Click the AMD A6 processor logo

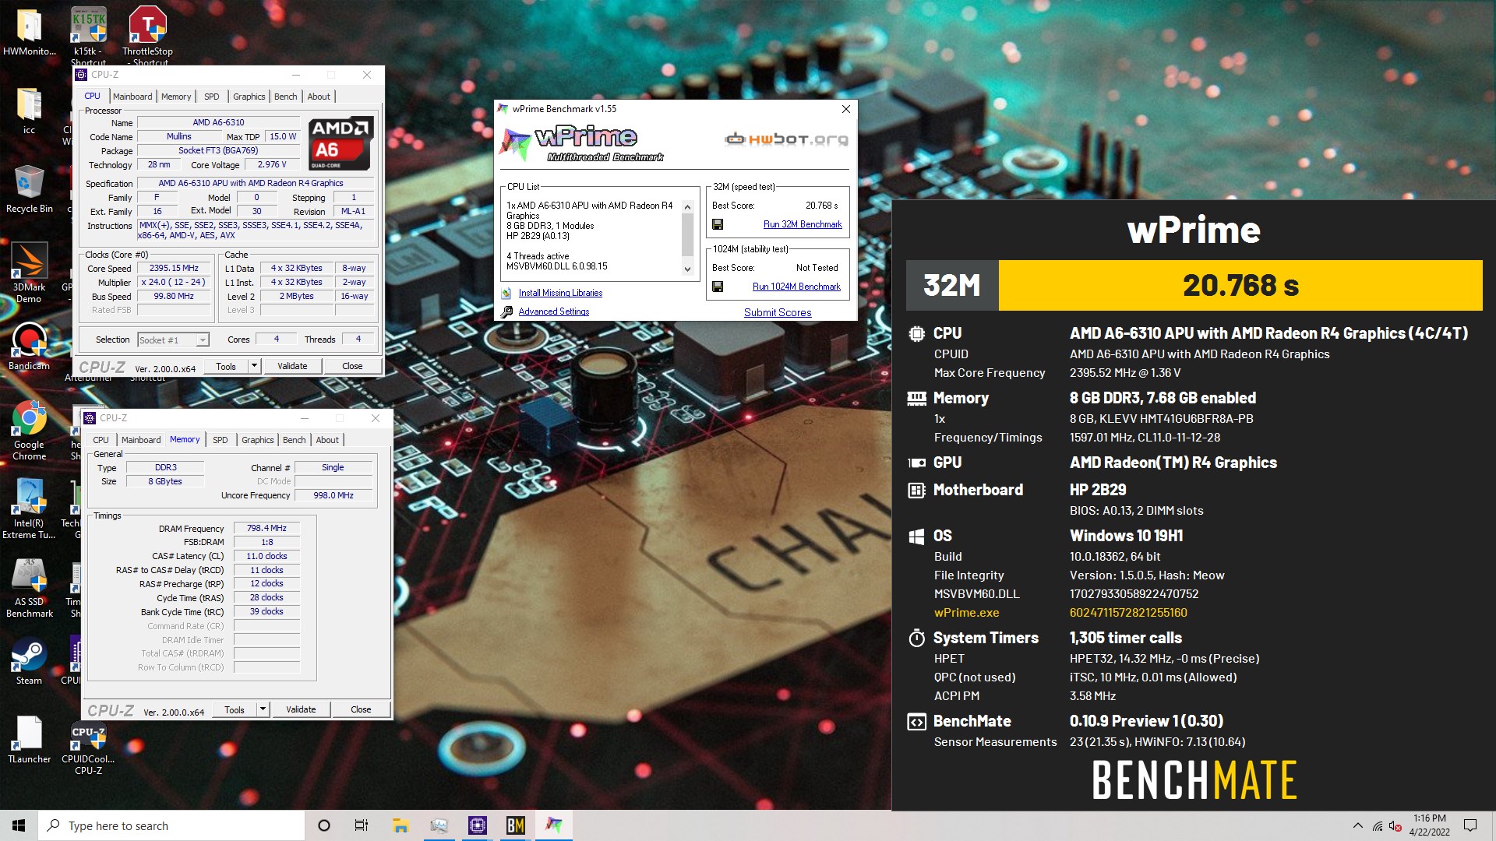340,143
